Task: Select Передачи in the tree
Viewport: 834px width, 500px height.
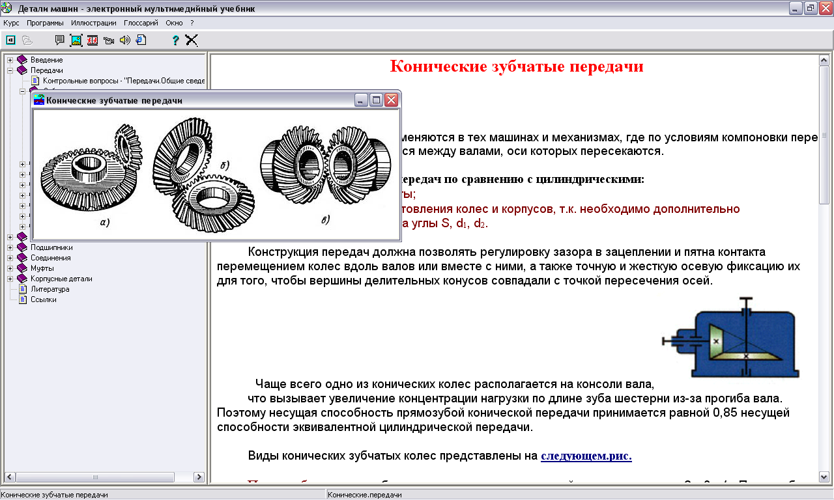Action: (46, 70)
